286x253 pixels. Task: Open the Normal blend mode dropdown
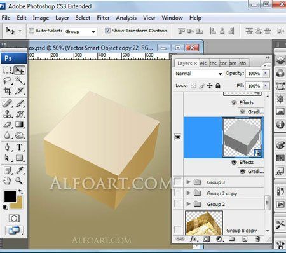click(x=199, y=74)
